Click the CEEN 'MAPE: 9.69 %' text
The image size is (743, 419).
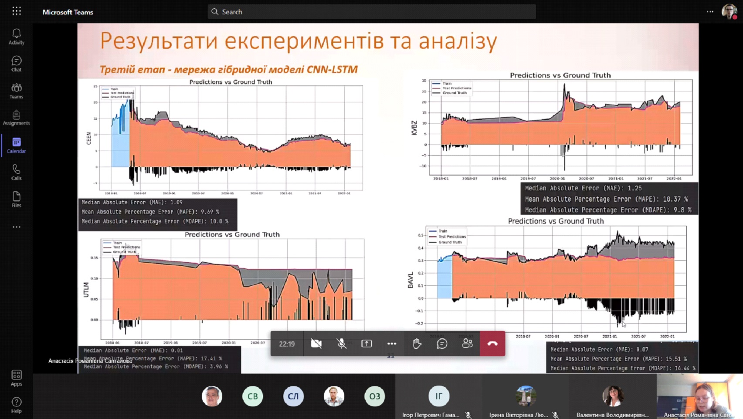point(150,212)
